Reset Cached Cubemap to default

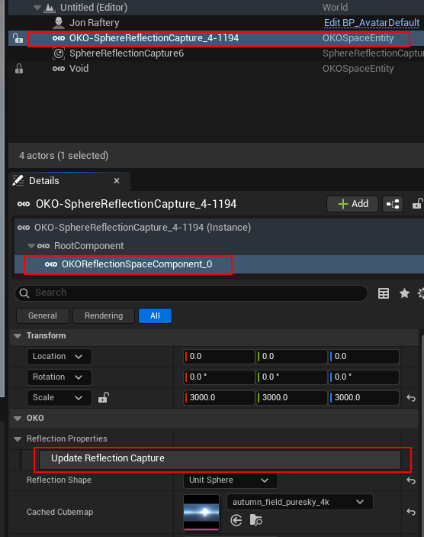tap(411, 512)
